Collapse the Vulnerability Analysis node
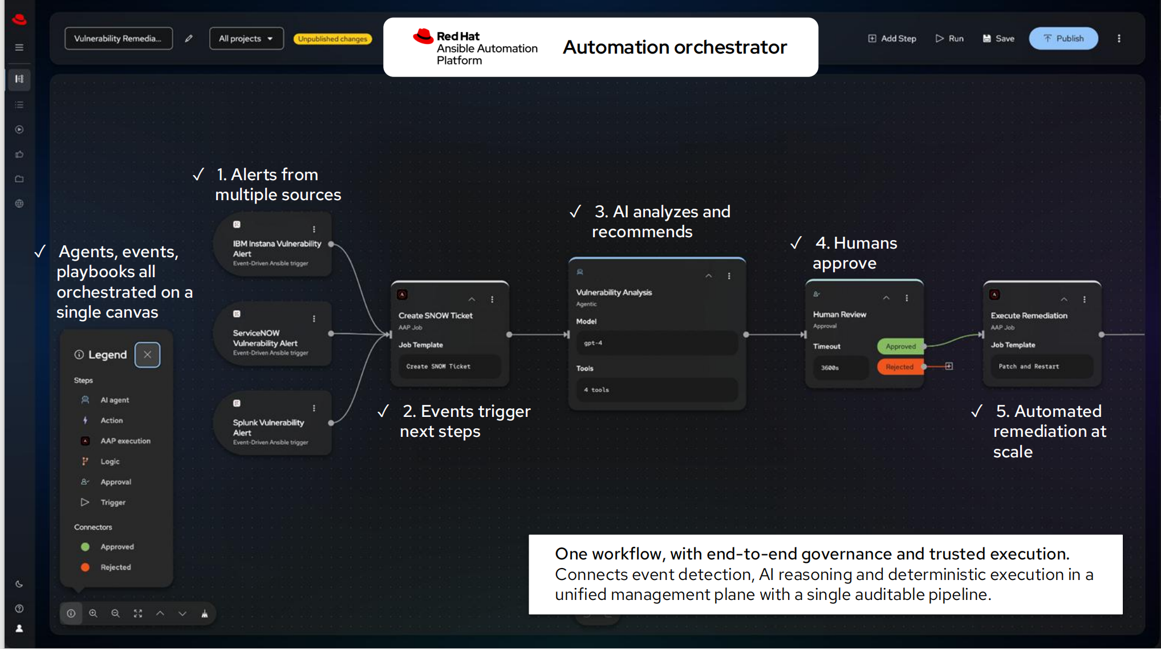Screen dimensions: 1161x649 [709, 276]
